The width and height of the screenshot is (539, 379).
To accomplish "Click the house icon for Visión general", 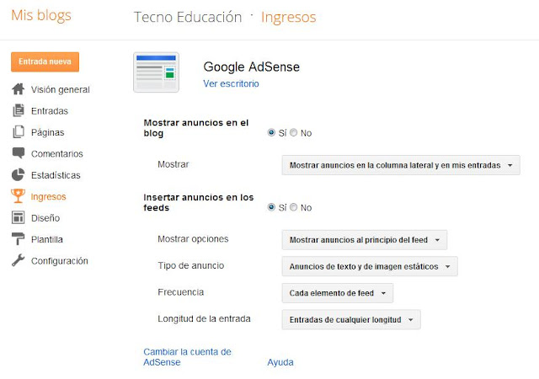I will click(19, 89).
